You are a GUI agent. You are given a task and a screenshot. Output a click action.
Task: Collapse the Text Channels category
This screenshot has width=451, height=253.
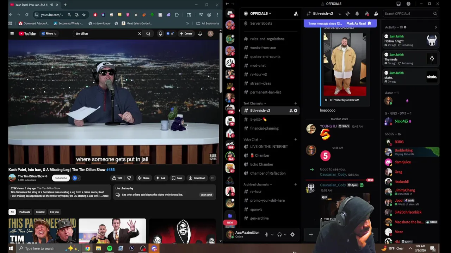coord(255,104)
